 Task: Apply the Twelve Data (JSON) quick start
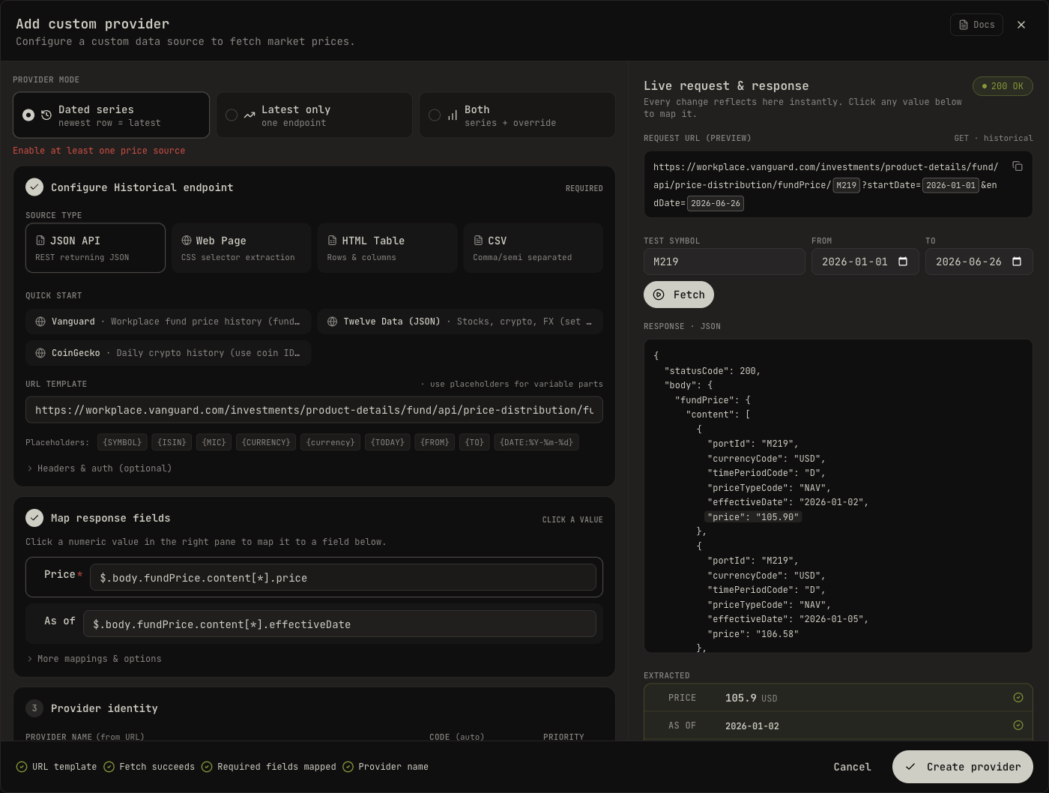(x=460, y=322)
